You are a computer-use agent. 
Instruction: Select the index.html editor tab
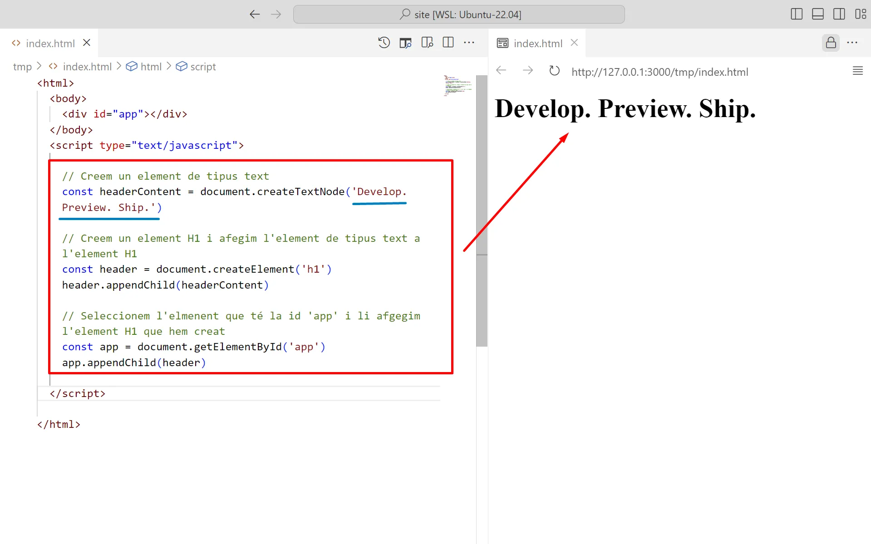[50, 44]
